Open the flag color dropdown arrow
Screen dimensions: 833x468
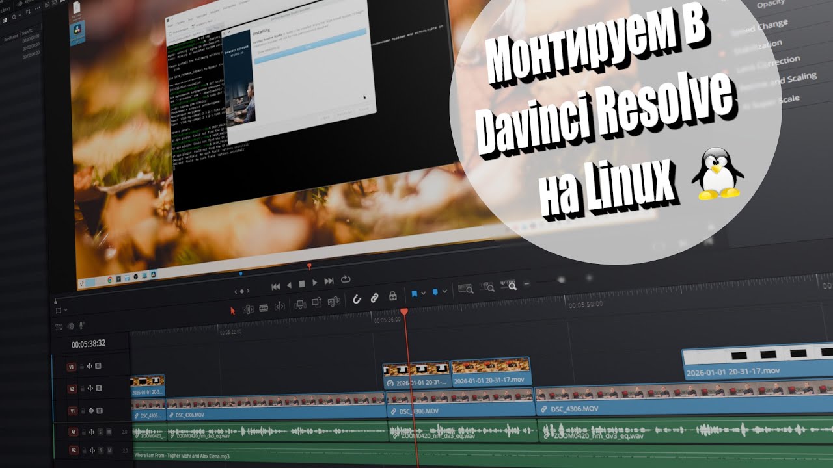tap(423, 293)
